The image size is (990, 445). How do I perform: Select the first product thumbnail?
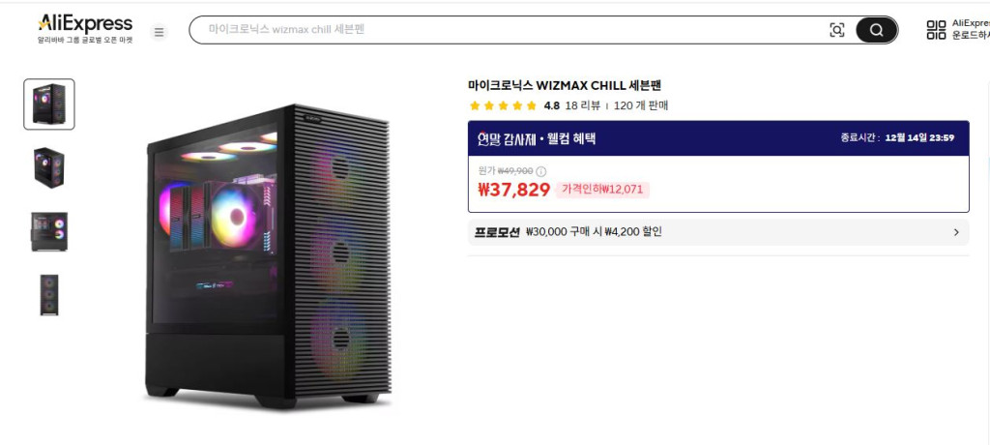point(49,104)
